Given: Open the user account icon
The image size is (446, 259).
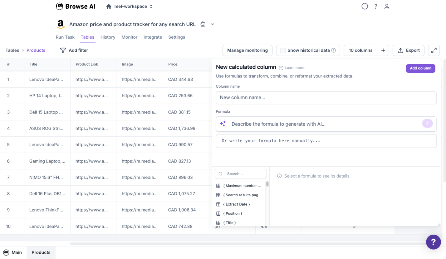Looking at the screenshot, I should click(387, 7).
